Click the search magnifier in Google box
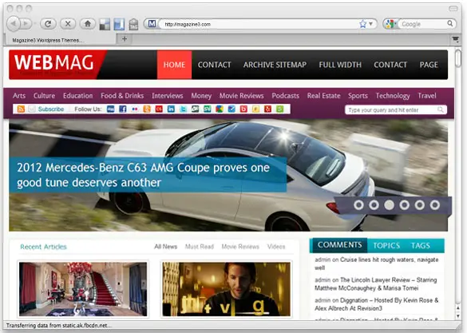The width and height of the screenshot is (467, 333). [450, 23]
